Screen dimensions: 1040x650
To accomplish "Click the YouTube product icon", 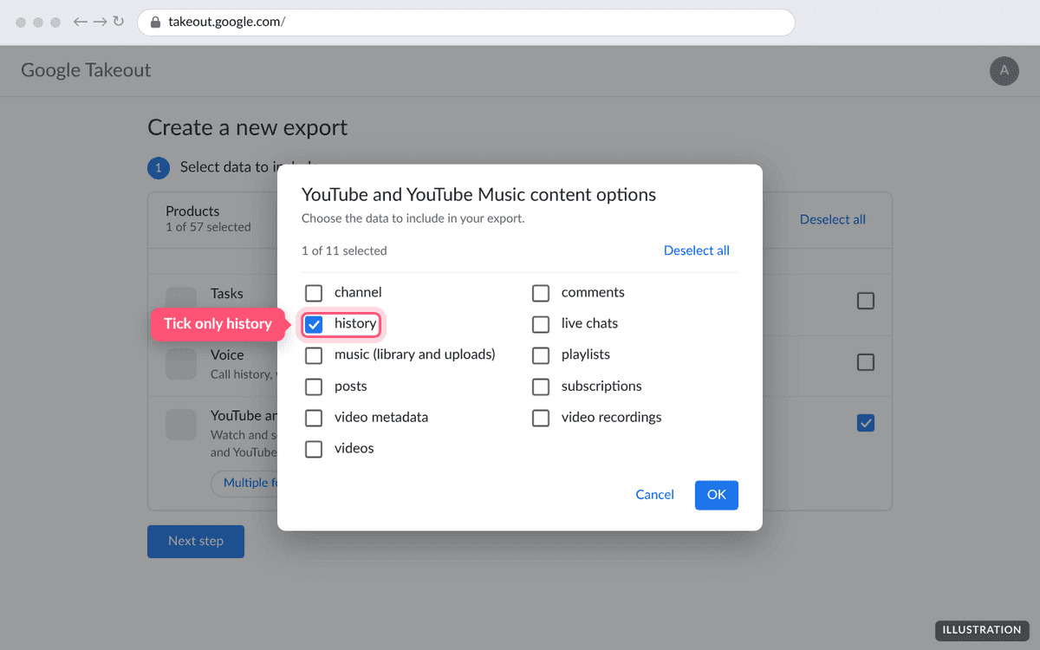I will (181, 425).
